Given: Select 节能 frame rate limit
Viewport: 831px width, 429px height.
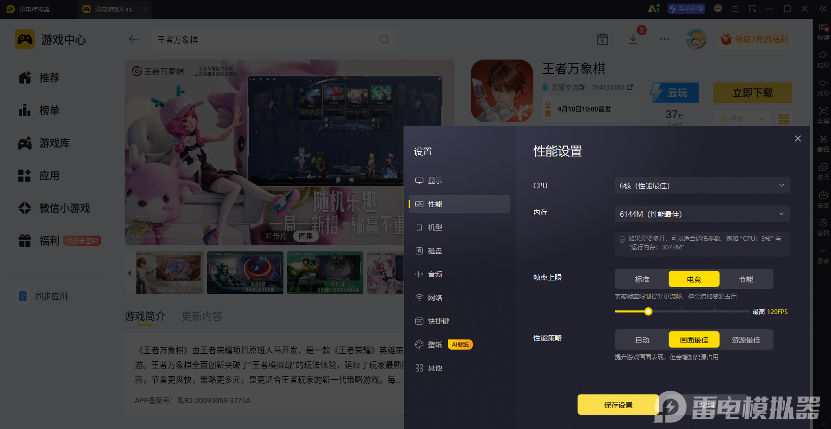Looking at the screenshot, I should coord(746,279).
